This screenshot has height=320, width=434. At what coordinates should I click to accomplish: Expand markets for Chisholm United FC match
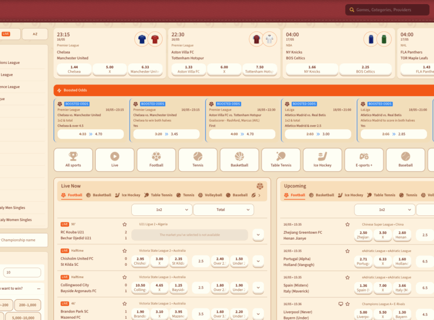(258, 261)
